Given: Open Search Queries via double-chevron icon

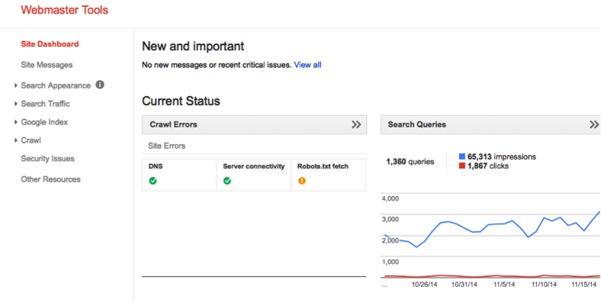Looking at the screenshot, I should coord(594,124).
